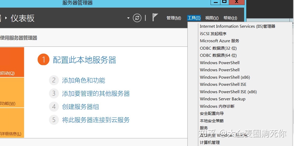Expand the dropdown arrow beside the refresh icon
Screen dimensions: 294x146
point(128,18)
